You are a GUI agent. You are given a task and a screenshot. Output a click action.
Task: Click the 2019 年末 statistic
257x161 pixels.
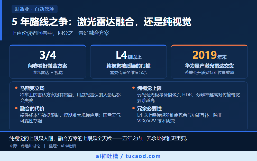point(209,55)
